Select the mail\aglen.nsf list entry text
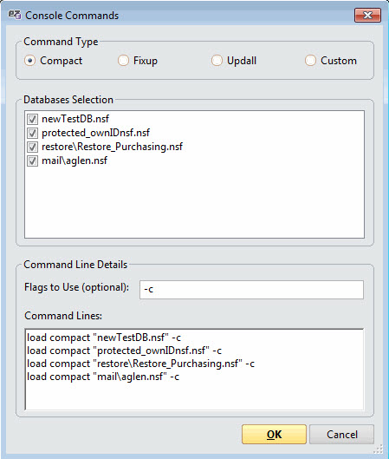The image size is (389, 459). pos(75,161)
